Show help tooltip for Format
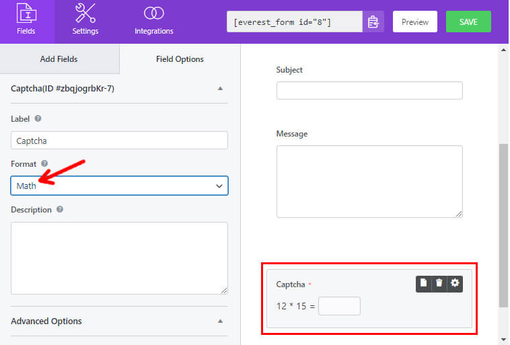The height and width of the screenshot is (345, 510). 44,163
